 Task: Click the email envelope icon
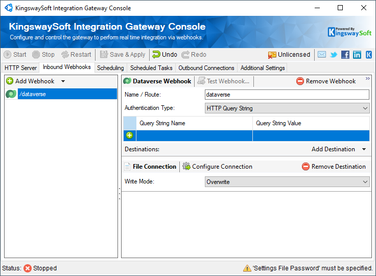tap(322, 55)
